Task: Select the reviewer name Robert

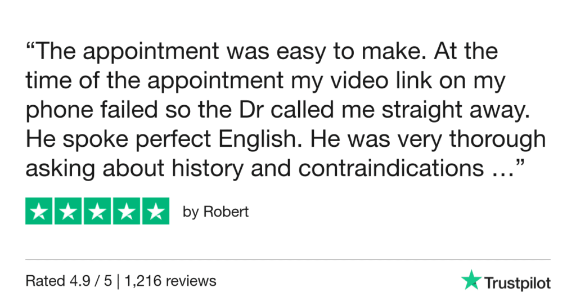Action: coord(226,212)
